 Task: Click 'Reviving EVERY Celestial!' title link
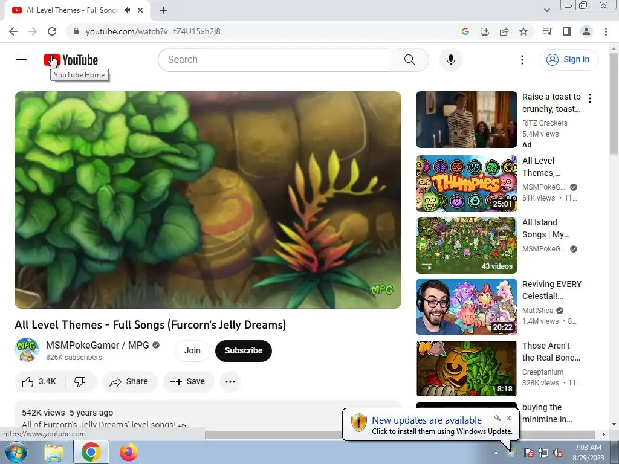pyautogui.click(x=551, y=290)
